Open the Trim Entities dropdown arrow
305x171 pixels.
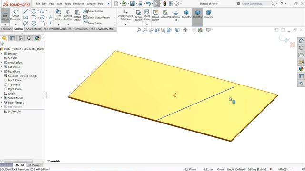(x=59, y=24)
